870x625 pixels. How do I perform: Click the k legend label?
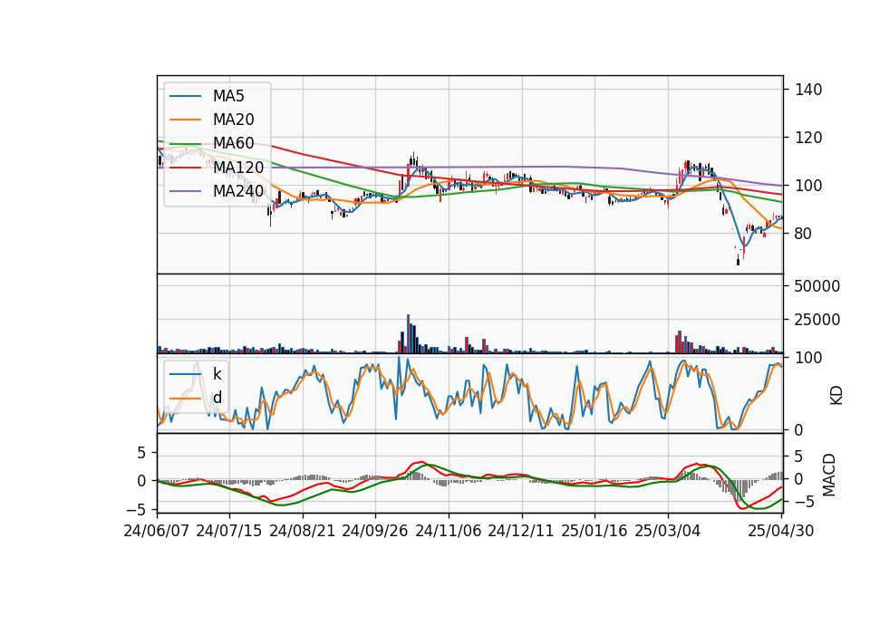(x=217, y=374)
